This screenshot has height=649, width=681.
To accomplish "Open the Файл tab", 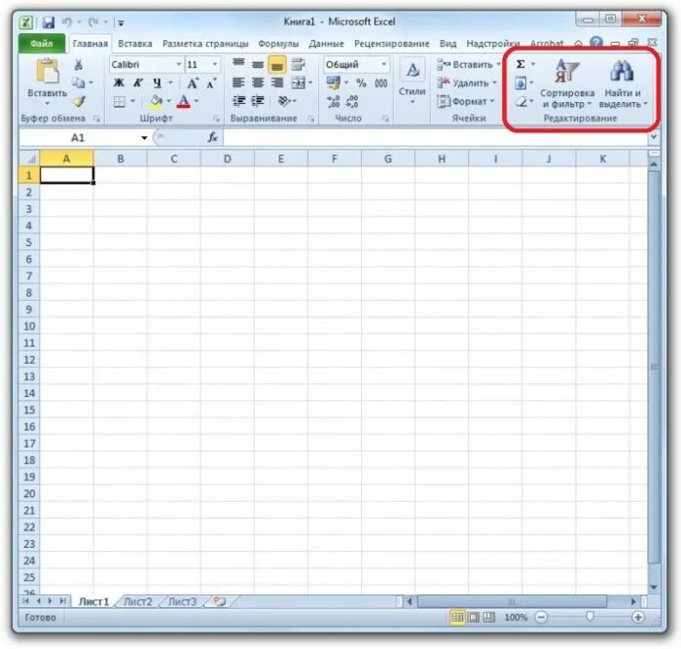I will (x=42, y=44).
